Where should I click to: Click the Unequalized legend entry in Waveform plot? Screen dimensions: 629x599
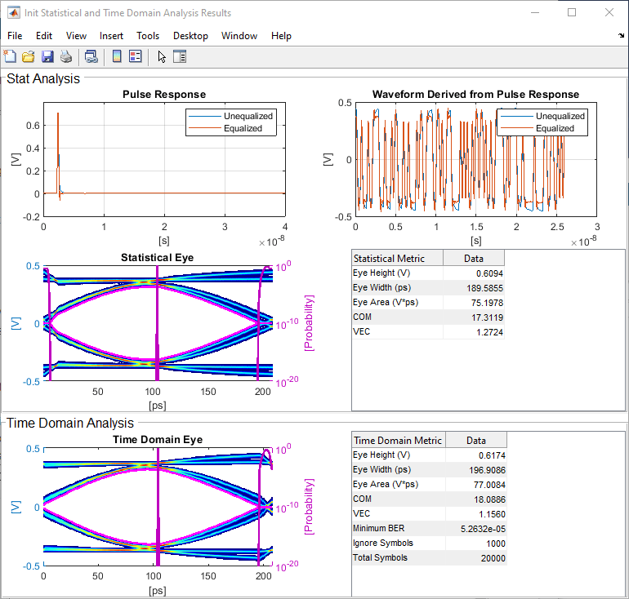(560, 116)
